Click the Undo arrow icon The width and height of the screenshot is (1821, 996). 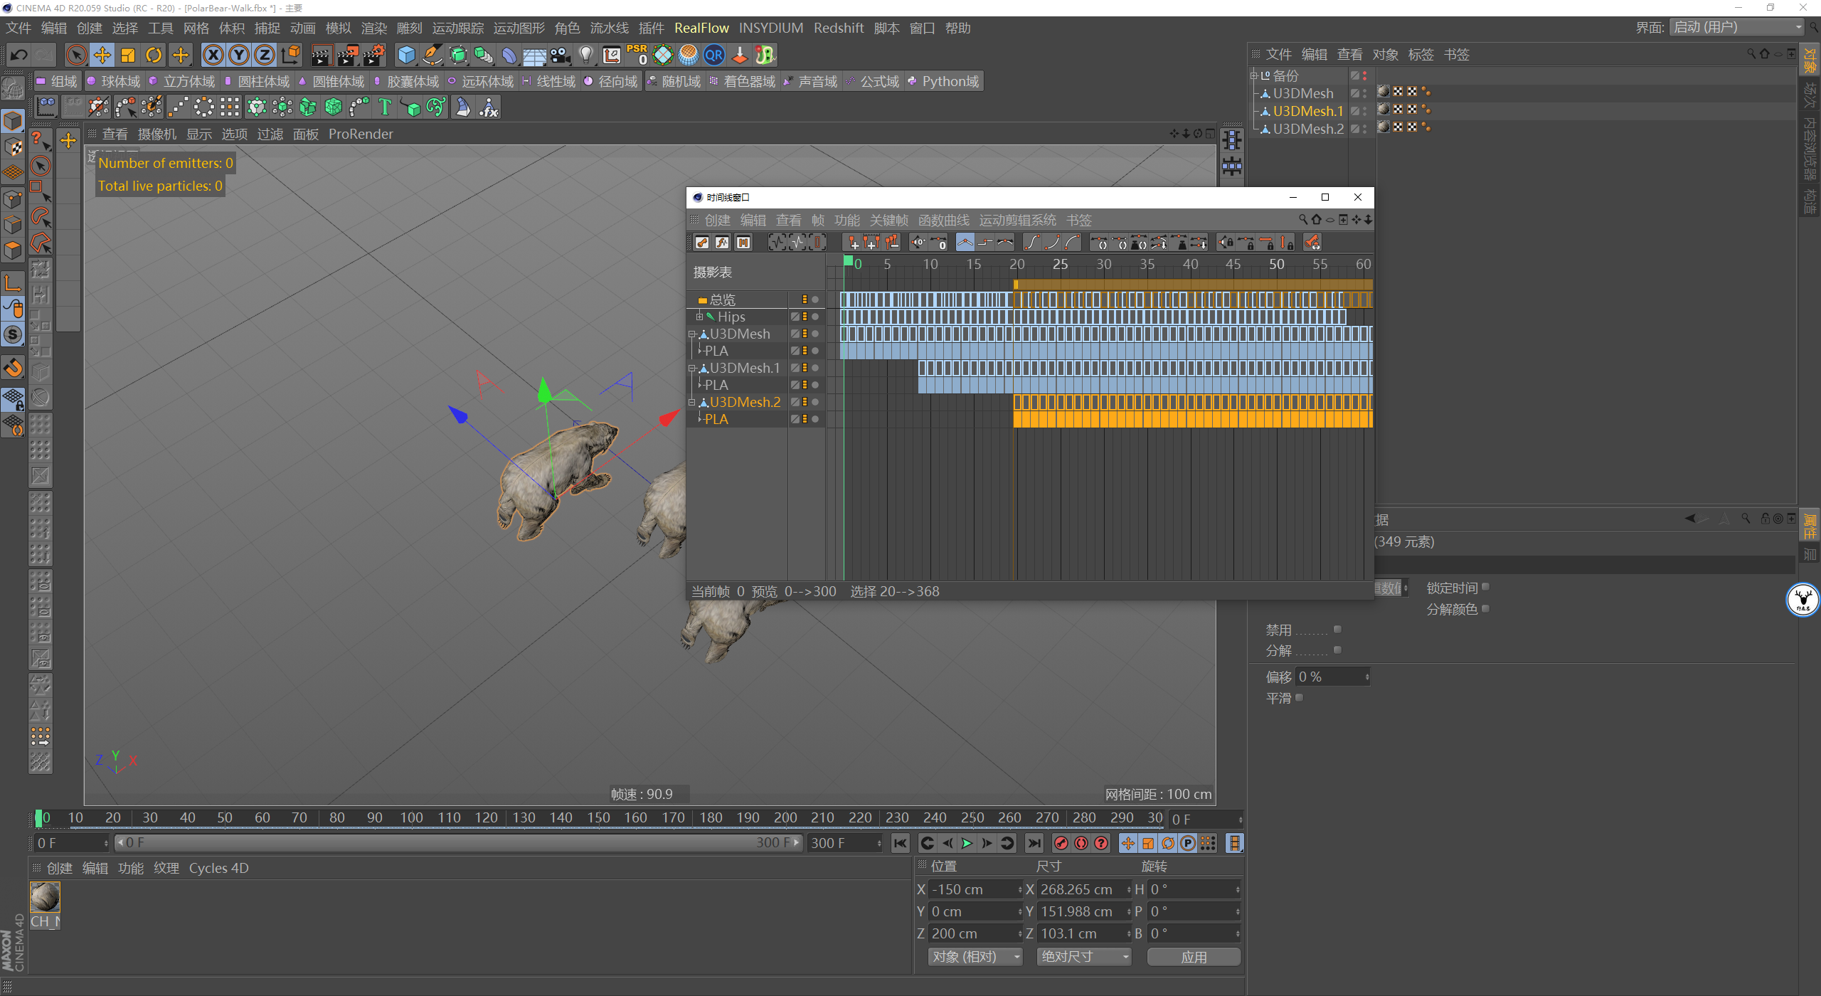[x=19, y=55]
